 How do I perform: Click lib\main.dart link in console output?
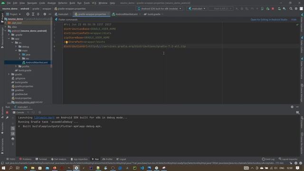[44, 118]
